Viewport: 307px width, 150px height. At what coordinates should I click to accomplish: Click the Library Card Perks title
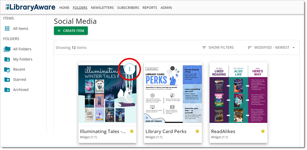166,131
